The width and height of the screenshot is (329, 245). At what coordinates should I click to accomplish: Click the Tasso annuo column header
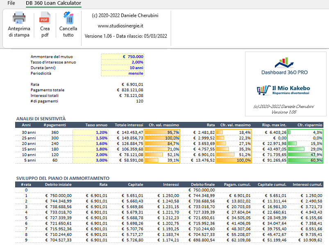pos(96,125)
